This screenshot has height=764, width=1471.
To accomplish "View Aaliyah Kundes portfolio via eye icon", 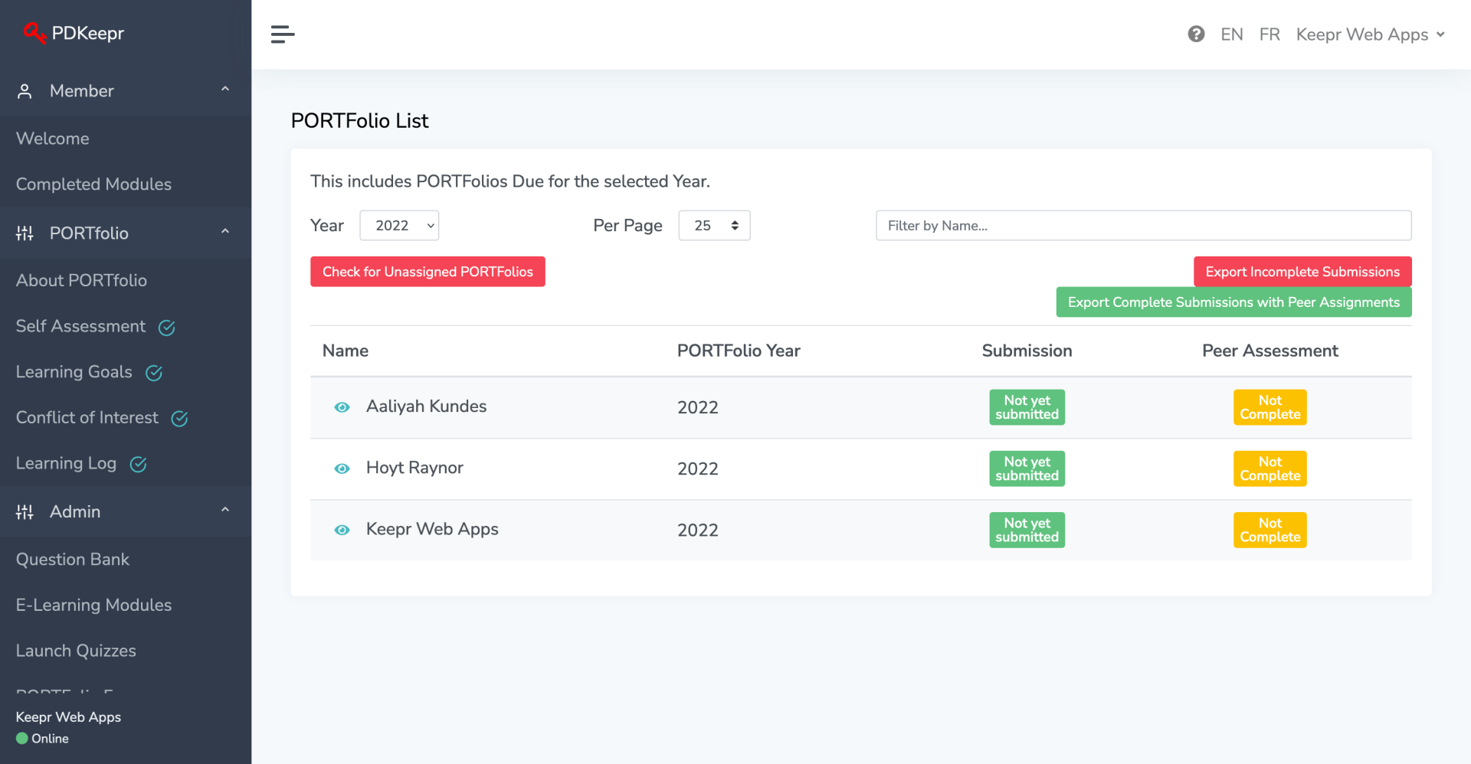I will tap(342, 407).
